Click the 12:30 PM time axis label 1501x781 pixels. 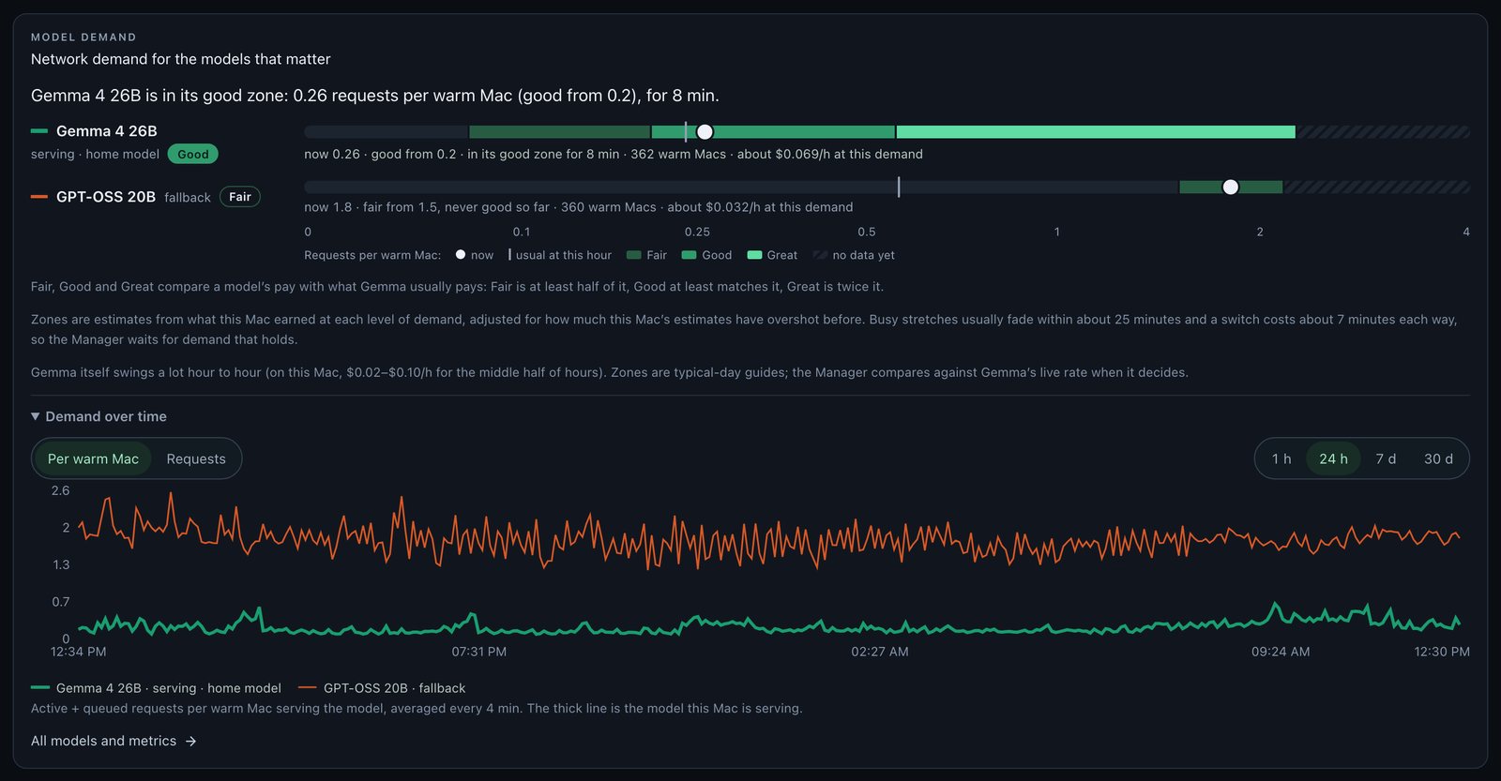[x=1442, y=652]
